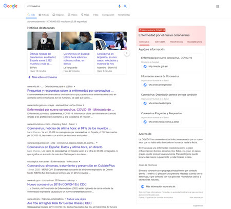Viewport: 231px width, 209px height.
Task: Open Diario AS car checkpoint news thumbnail
Action: pos(111,41)
